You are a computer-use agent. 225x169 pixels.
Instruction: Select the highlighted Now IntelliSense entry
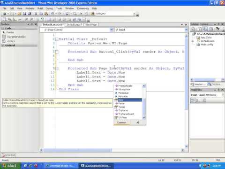coord(128,100)
